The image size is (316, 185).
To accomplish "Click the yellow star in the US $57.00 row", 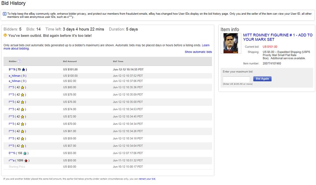I will [x=22, y=146].
